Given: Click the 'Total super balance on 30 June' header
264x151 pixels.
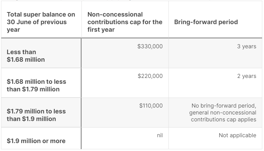Looking at the screenshot, I should (41, 22).
